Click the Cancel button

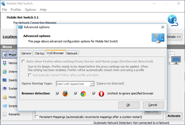pos(153,105)
